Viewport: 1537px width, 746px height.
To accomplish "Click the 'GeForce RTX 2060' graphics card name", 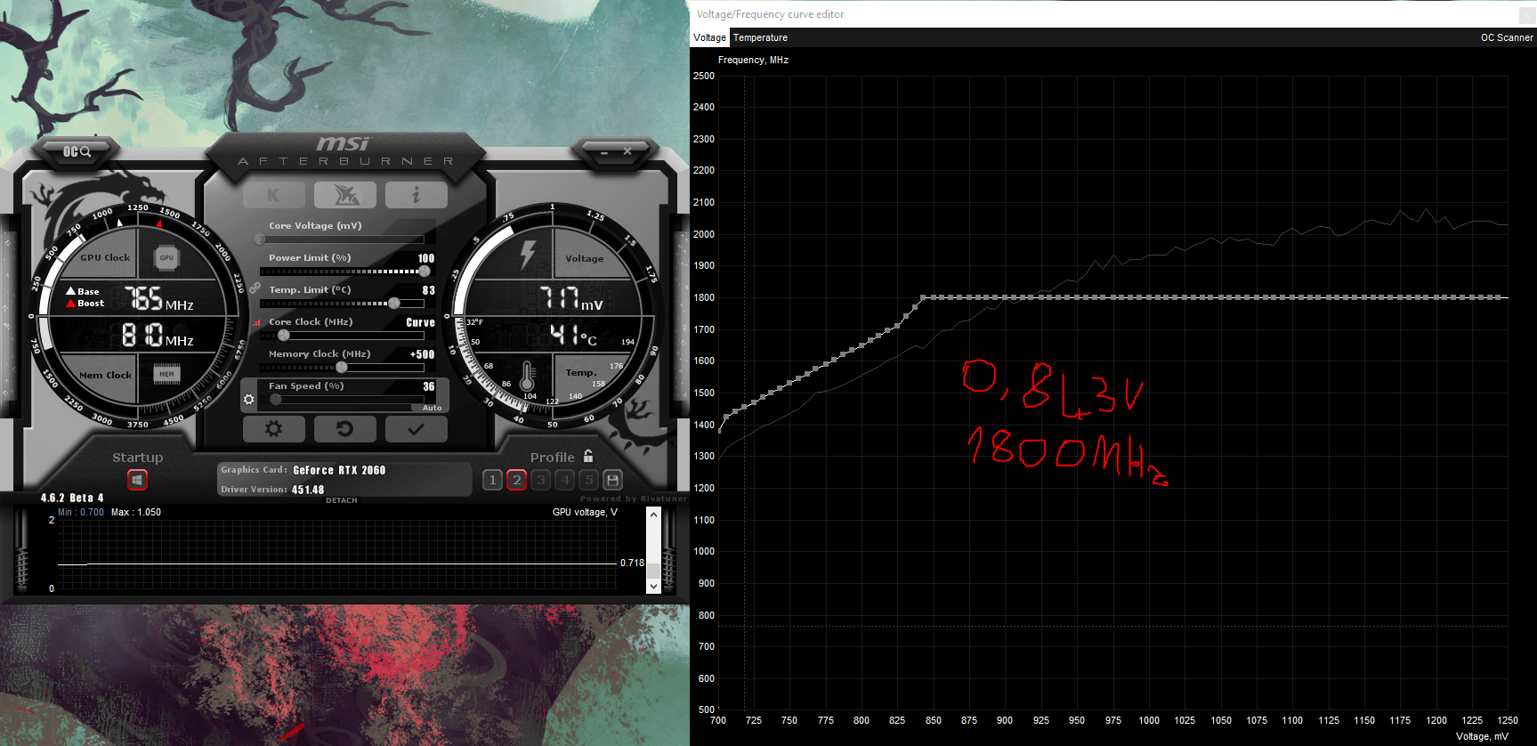I will tap(339, 470).
